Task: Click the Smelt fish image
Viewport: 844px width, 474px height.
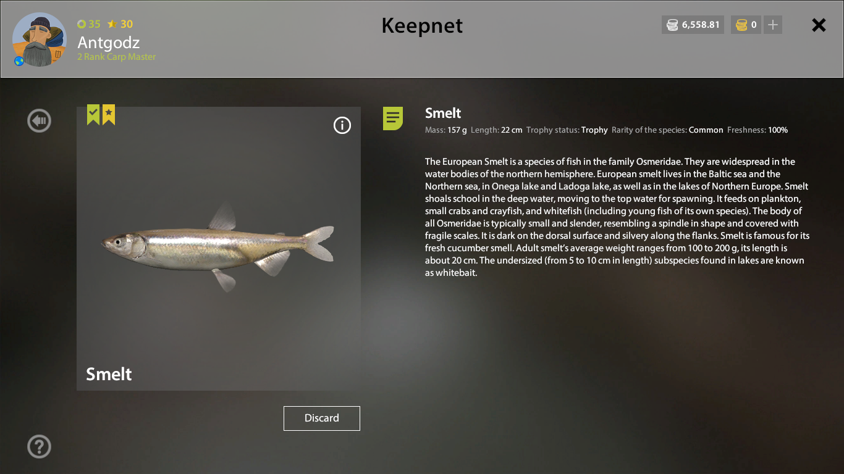Action: [218, 246]
